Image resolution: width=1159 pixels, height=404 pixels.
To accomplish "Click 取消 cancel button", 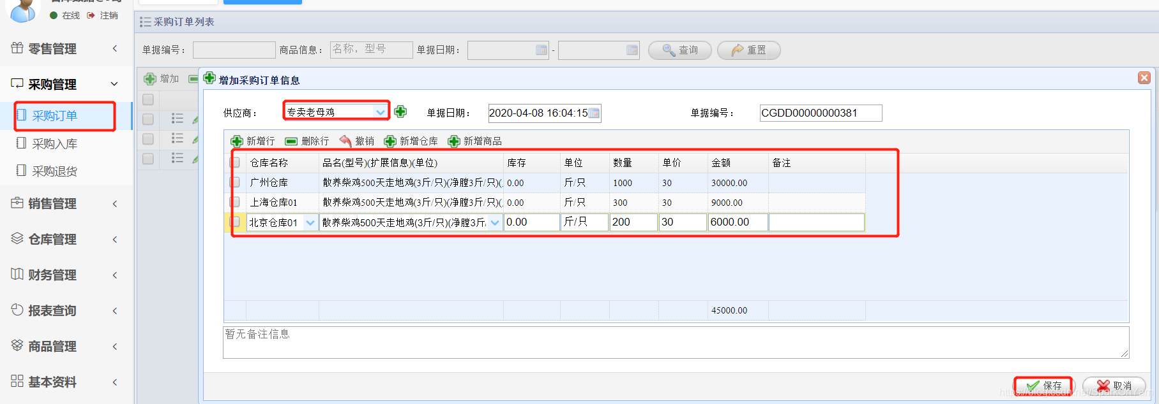I will [1114, 386].
